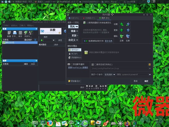Open the 文件(F) menu
Screen dimensions: 169x127
[x=6, y=26]
